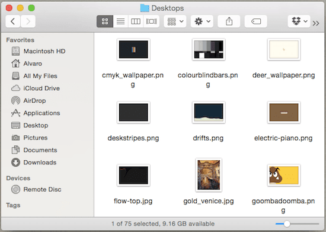This screenshot has height=232, width=326.
Task: Switch to column view mode
Action: pyautogui.click(x=136, y=21)
